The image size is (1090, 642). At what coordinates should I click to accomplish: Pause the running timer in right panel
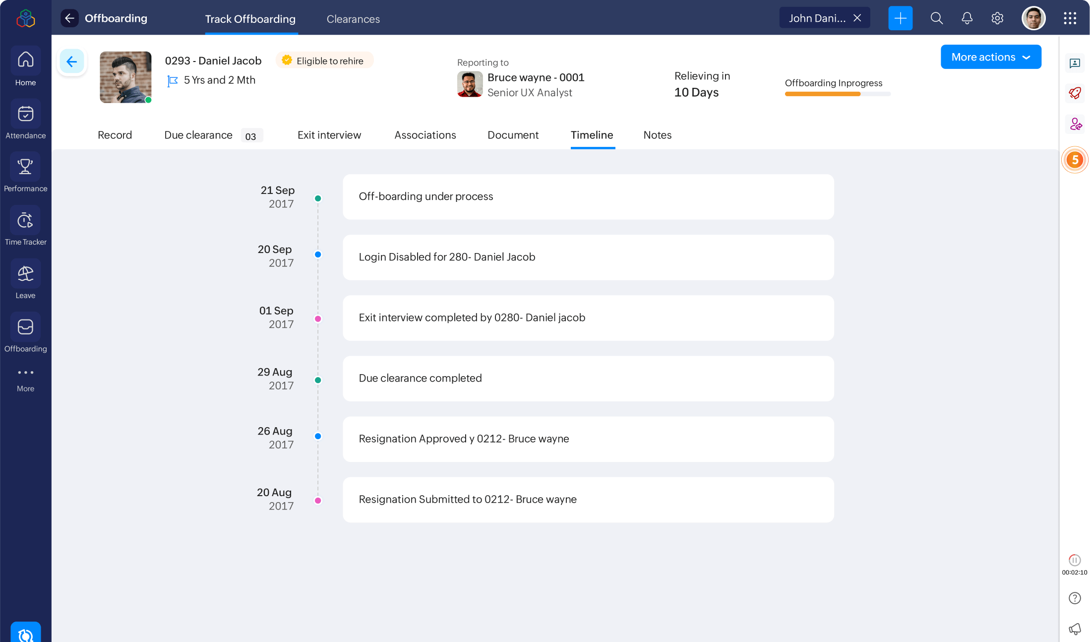1075,560
